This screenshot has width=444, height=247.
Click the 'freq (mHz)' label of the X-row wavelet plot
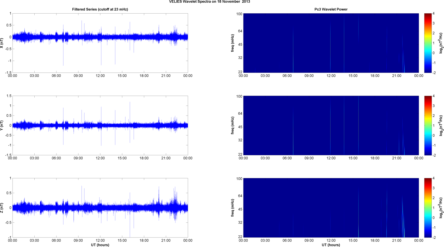tap(233, 43)
